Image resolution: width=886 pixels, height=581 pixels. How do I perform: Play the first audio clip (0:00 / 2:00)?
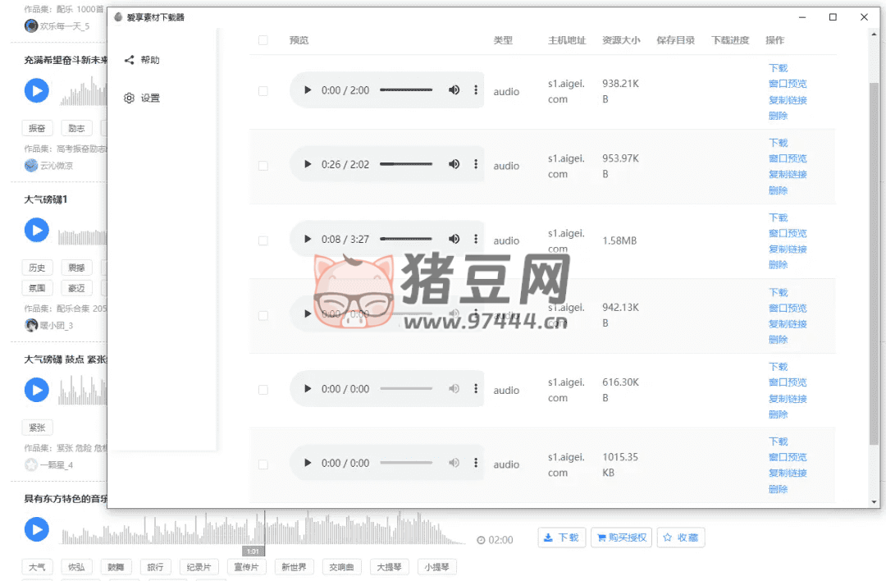(308, 90)
